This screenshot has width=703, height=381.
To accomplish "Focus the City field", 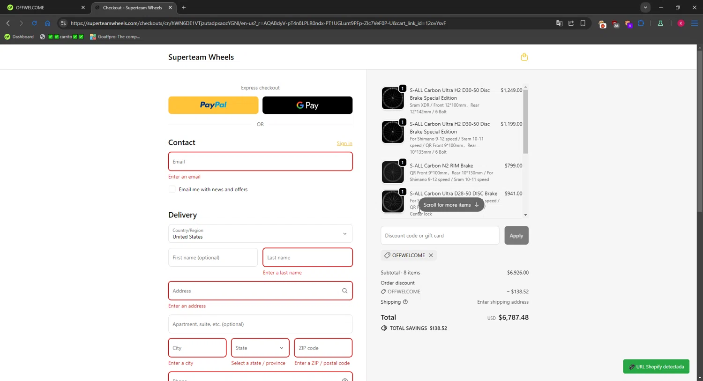I will [x=197, y=348].
